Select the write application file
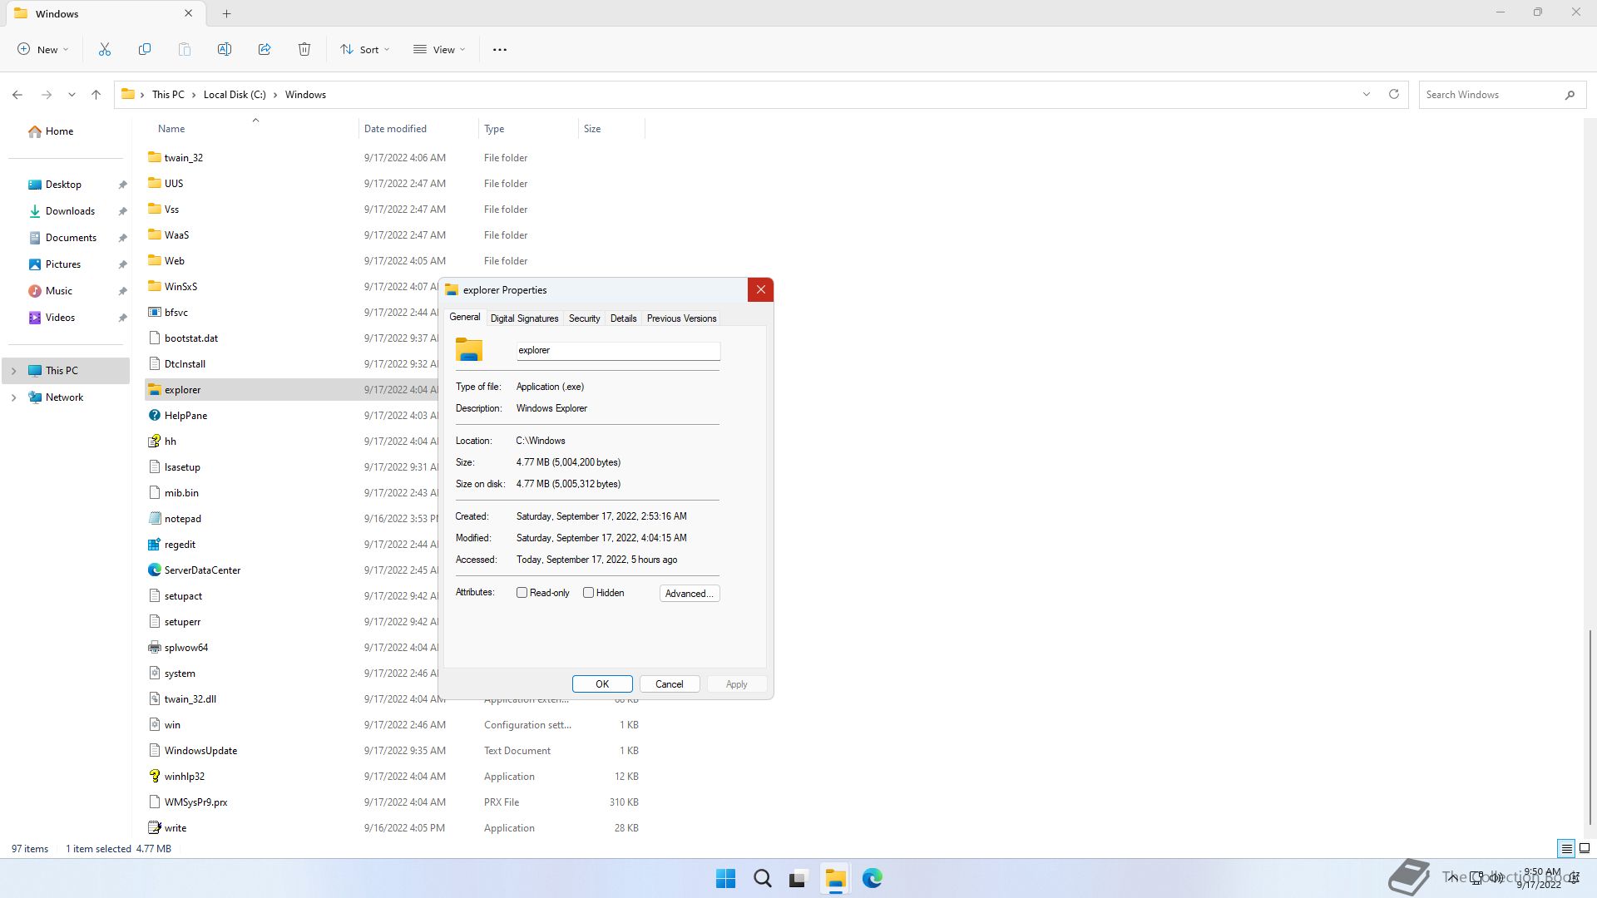Image resolution: width=1597 pixels, height=898 pixels. (x=175, y=828)
